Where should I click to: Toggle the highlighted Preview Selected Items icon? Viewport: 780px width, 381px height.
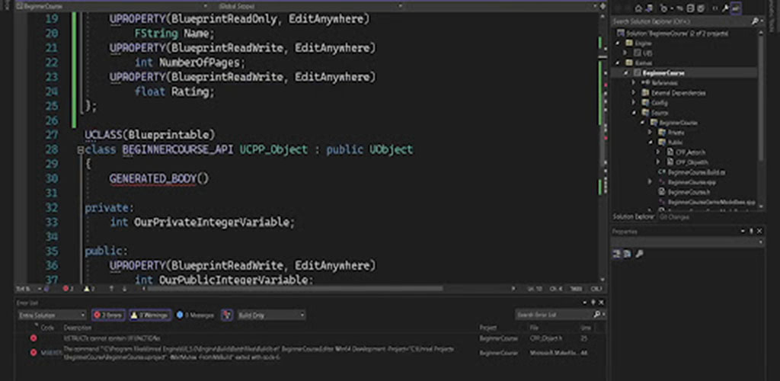point(736,8)
